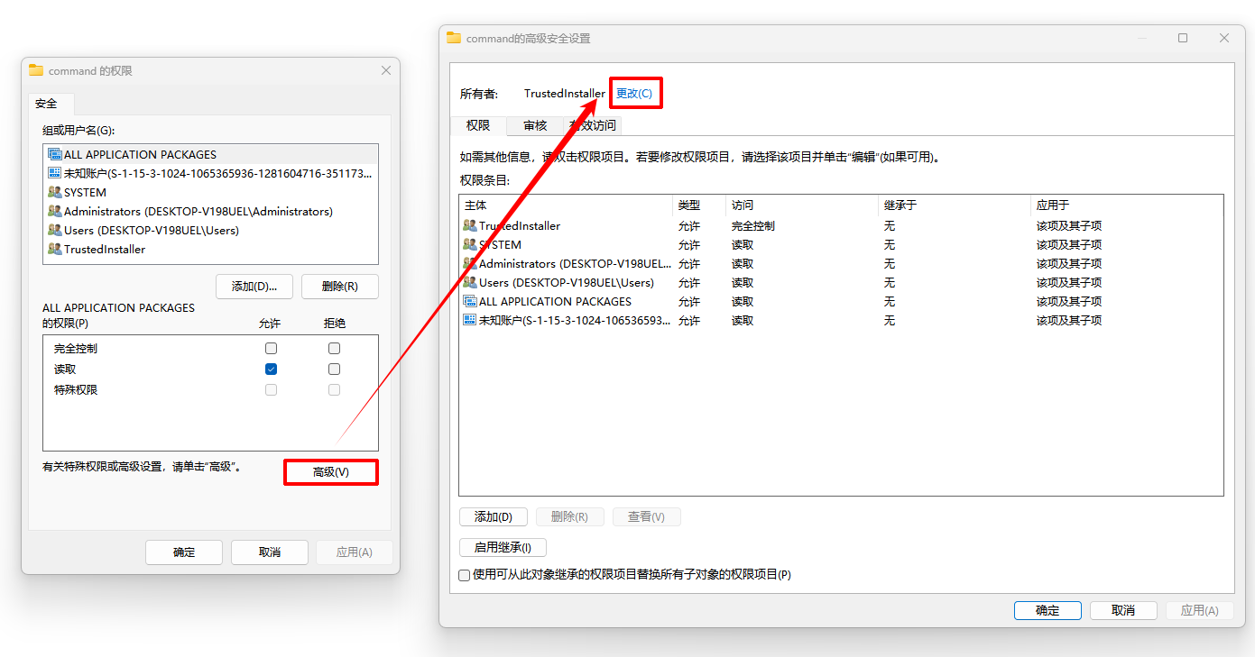Click the 删除(R) button in advanced security

click(x=569, y=517)
